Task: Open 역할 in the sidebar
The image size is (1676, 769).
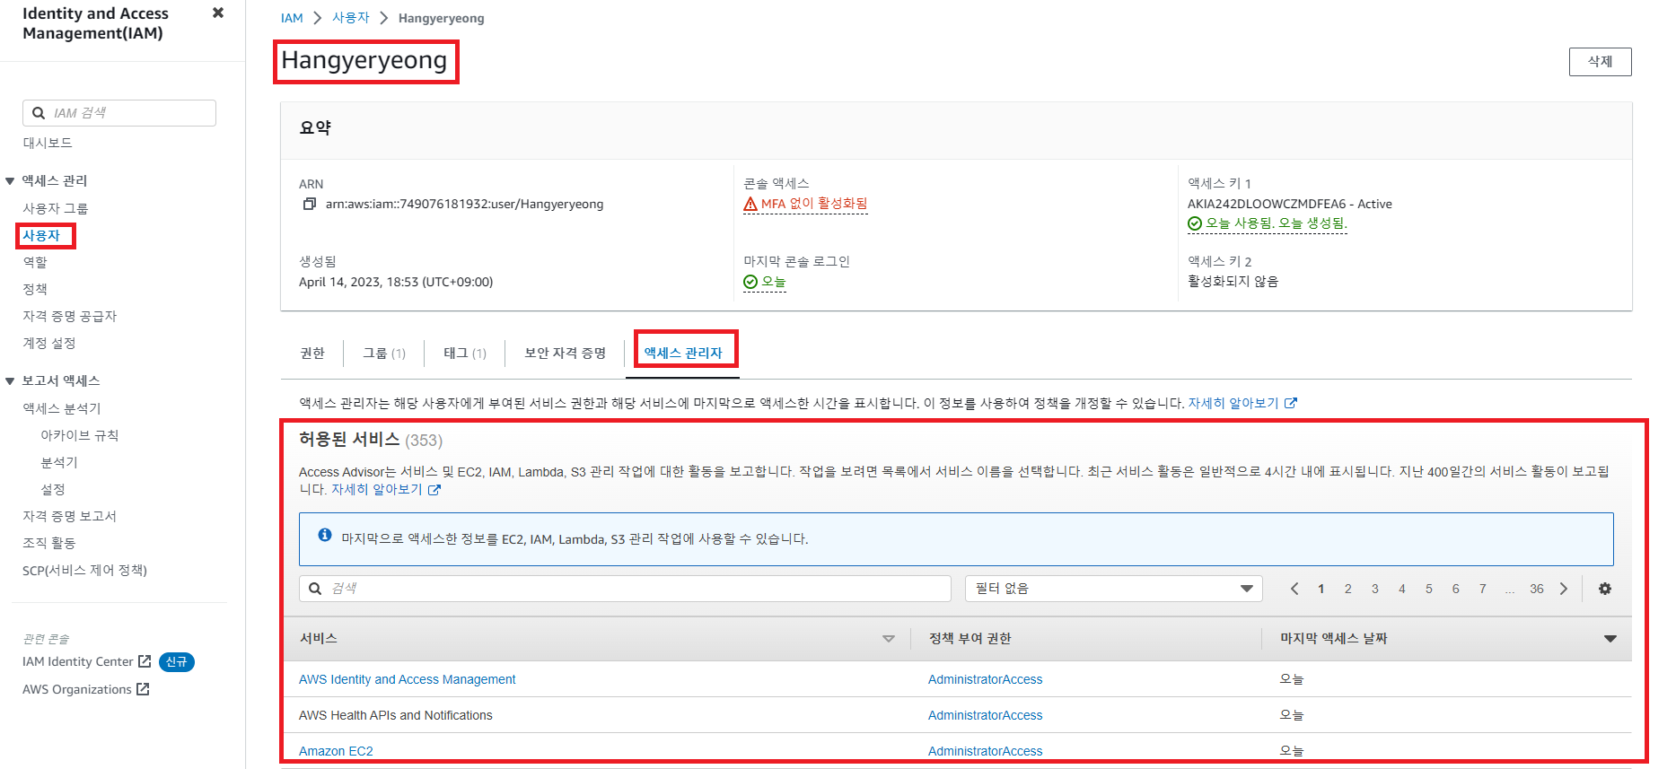Action: pyautogui.click(x=35, y=262)
